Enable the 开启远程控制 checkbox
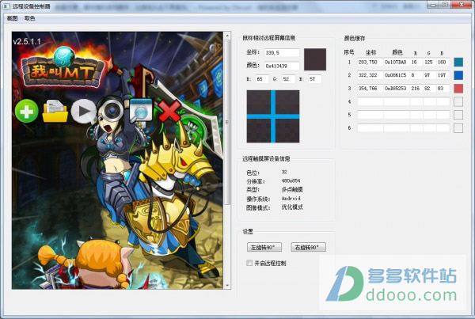The width and height of the screenshot is (475, 319). pos(249,263)
